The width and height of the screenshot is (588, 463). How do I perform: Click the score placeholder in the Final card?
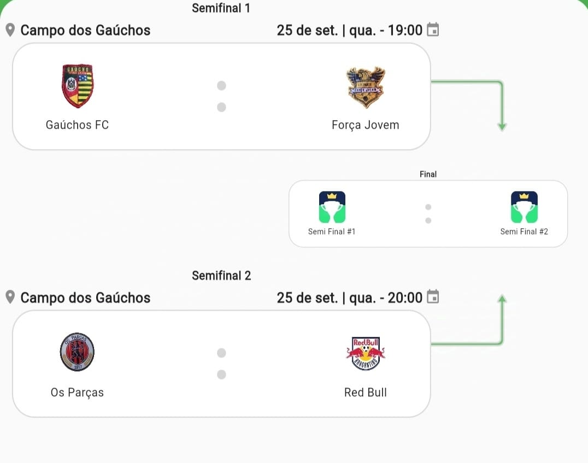(x=428, y=213)
